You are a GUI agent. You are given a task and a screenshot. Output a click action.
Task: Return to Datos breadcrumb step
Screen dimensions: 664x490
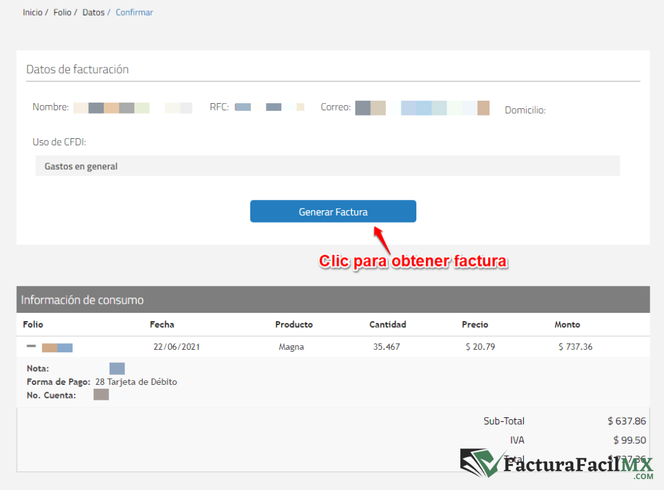pyautogui.click(x=93, y=12)
